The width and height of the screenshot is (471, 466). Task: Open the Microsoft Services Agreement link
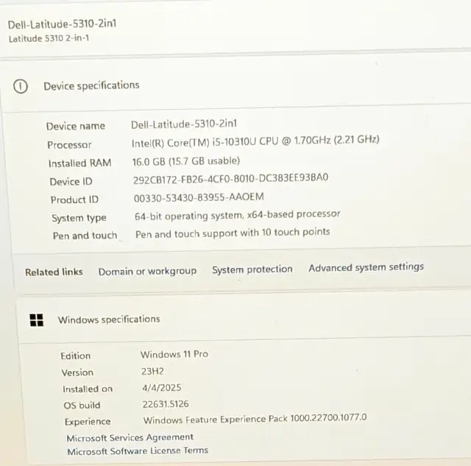[130, 437]
